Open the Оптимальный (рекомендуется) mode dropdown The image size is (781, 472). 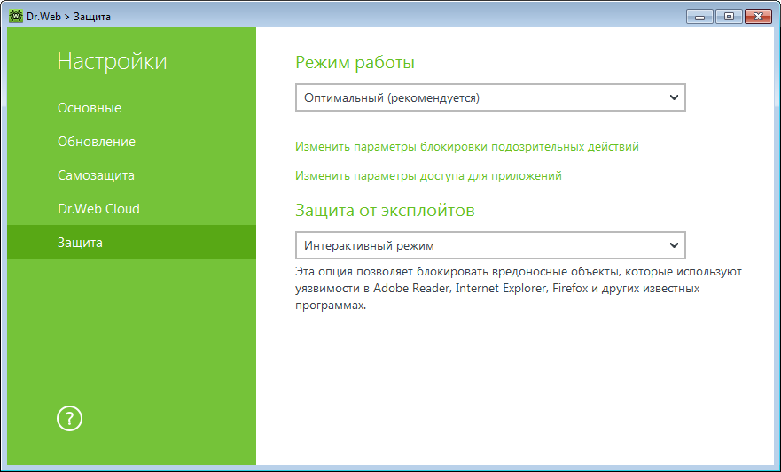tap(490, 97)
